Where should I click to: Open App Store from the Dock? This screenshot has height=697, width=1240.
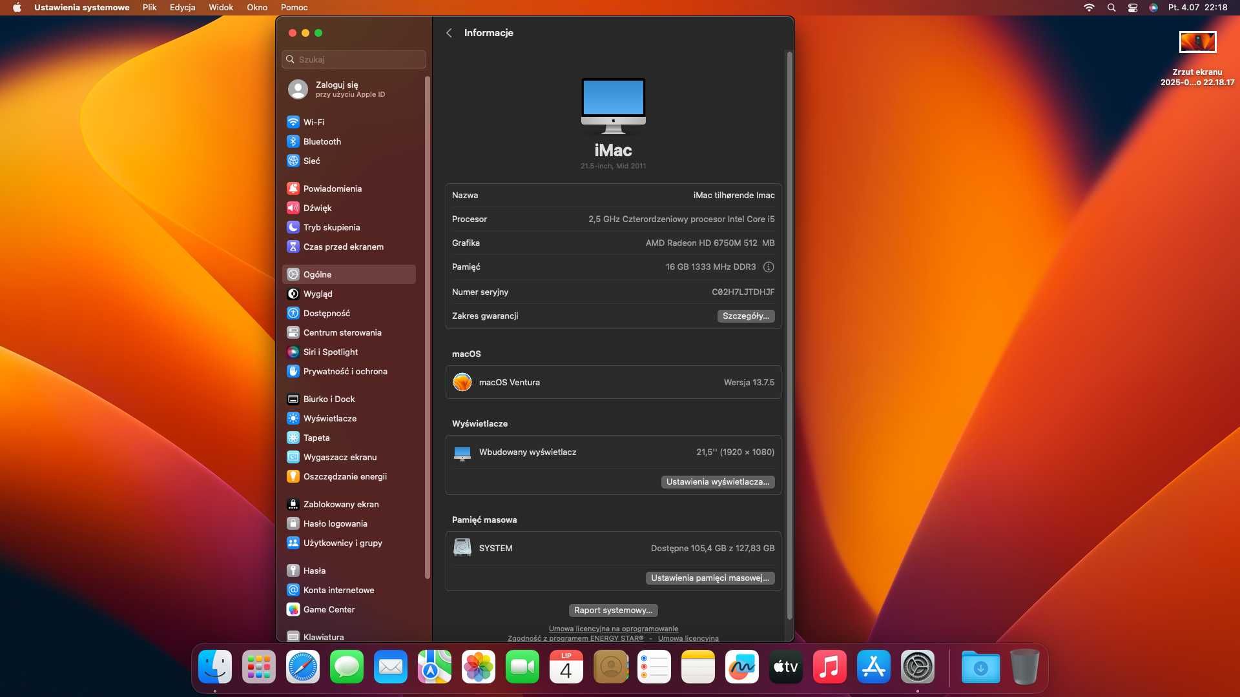point(874,667)
